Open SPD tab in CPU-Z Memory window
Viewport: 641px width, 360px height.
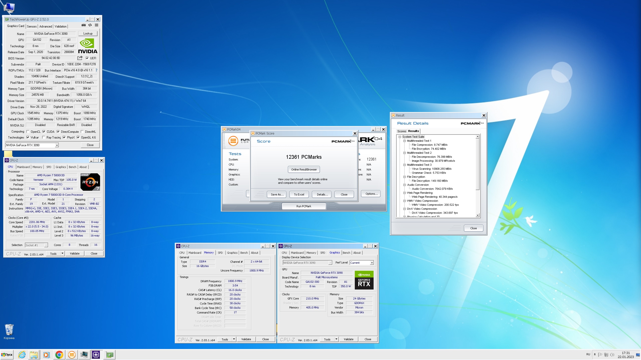tap(220, 253)
